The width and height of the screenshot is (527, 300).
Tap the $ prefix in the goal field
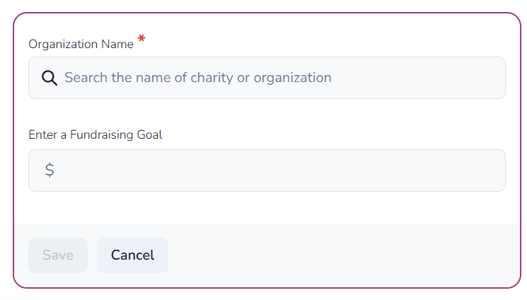pyautogui.click(x=50, y=171)
